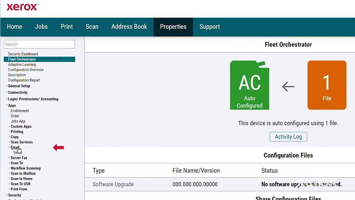Open the Activity Log
This screenshot has height=200, width=355.
pos(288,137)
